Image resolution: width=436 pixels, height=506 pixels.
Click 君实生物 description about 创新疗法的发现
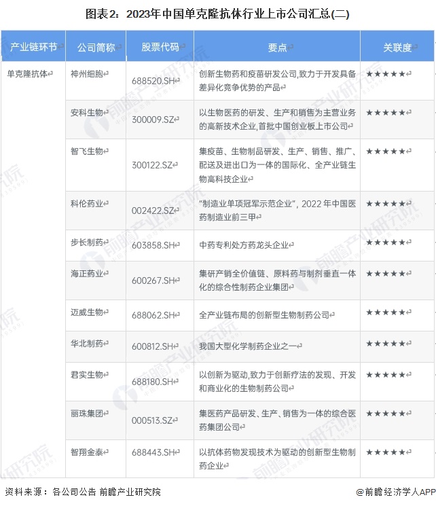(277, 382)
